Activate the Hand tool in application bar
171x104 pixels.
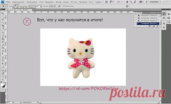coord(127,2)
